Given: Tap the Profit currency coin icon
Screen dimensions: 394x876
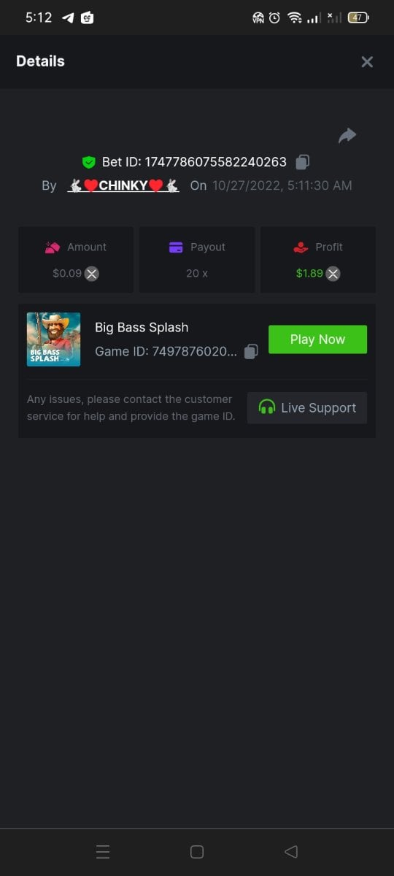Looking at the screenshot, I should (x=333, y=274).
